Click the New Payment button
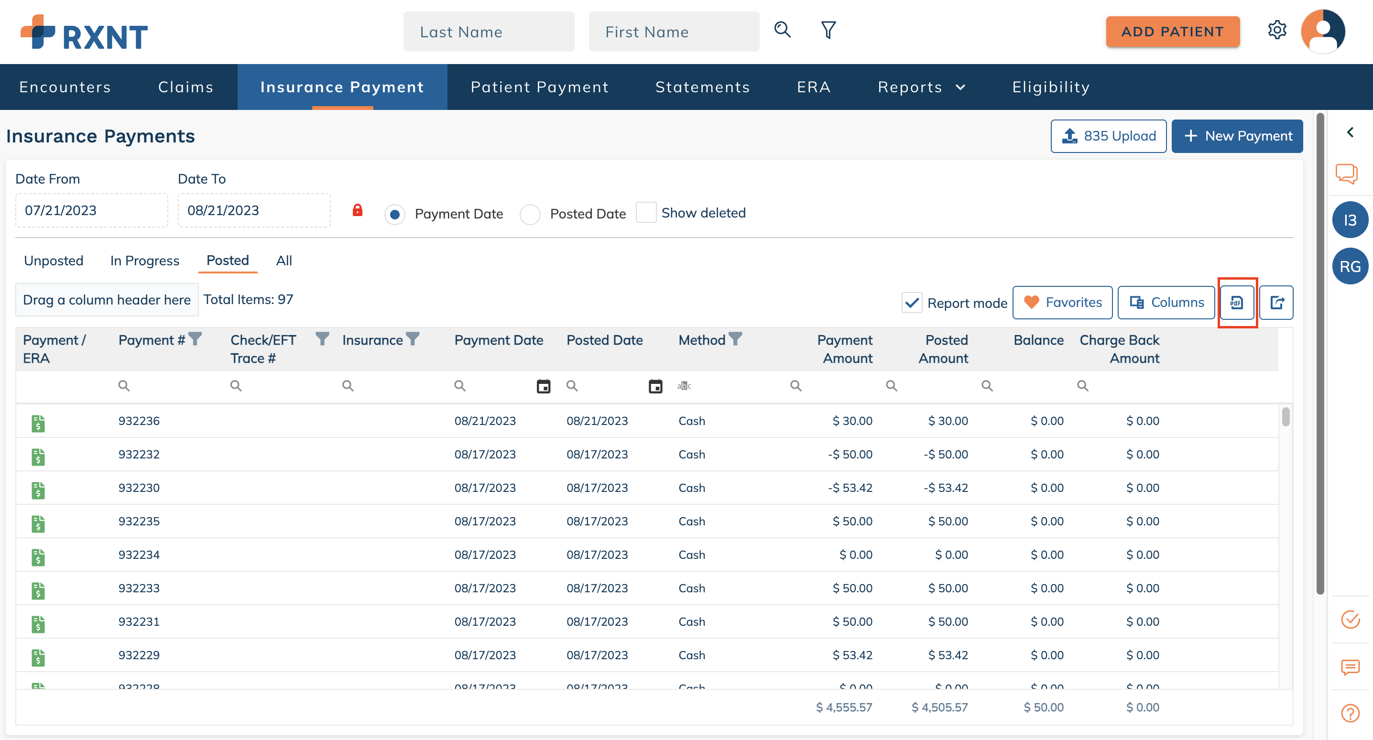Screen dimensions: 1373x740 1237,136
